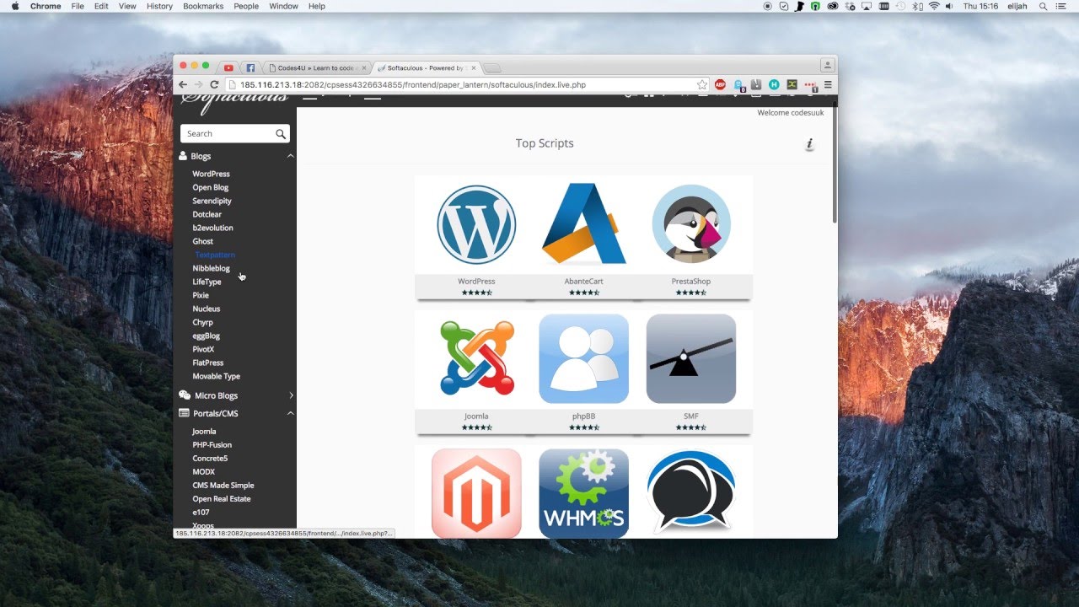
Task: Go forward in Chrome
Action: tap(198, 85)
